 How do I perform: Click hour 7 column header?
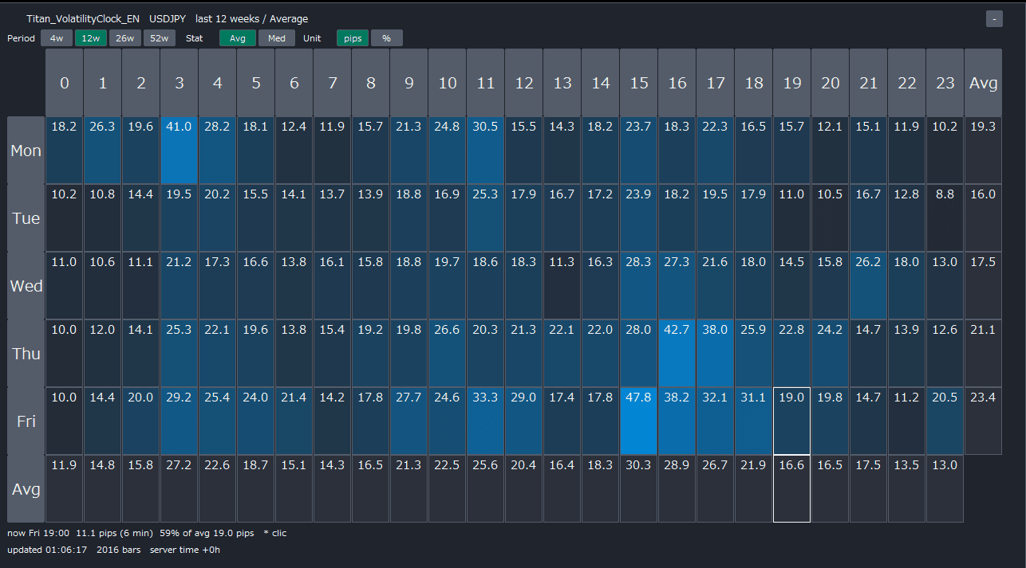point(333,83)
